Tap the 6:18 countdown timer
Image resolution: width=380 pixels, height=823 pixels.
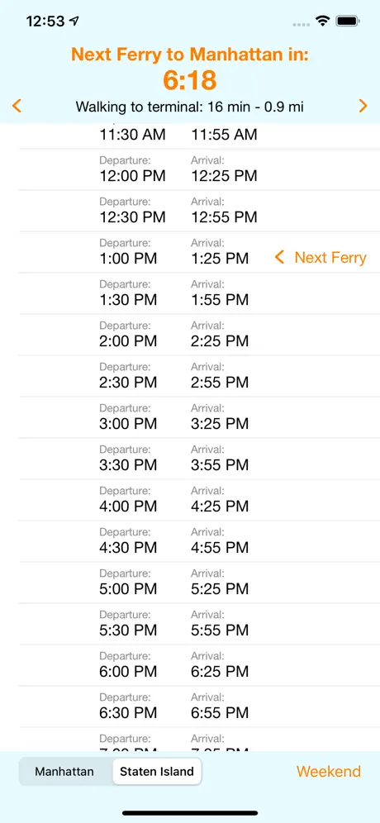[189, 80]
